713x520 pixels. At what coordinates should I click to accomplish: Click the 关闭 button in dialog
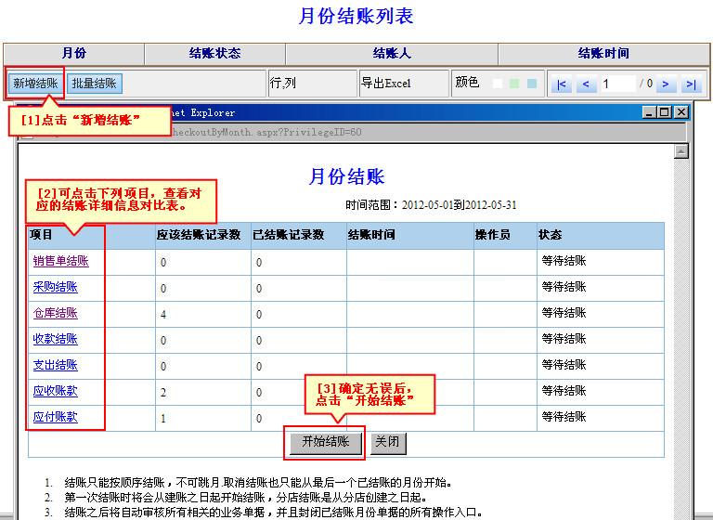388,442
